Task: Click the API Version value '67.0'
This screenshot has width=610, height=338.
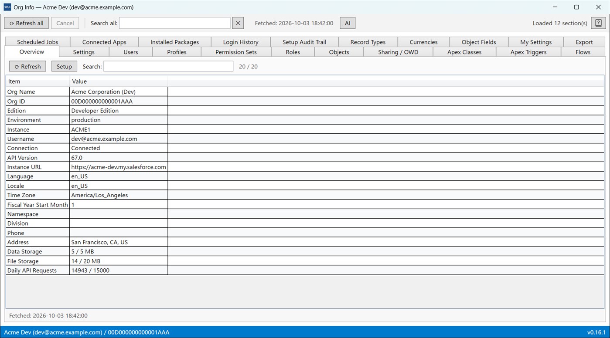Action: pos(119,158)
